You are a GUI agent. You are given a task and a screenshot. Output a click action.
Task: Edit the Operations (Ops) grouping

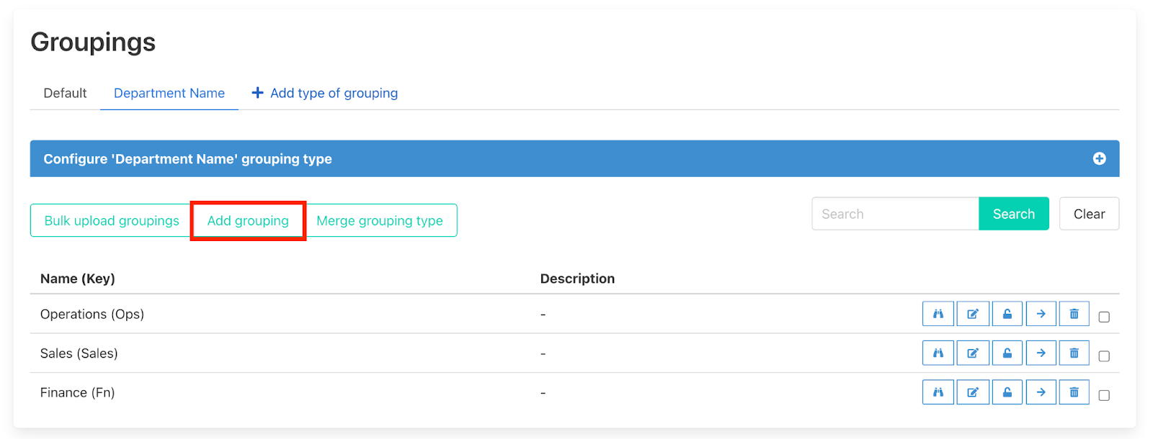972,314
